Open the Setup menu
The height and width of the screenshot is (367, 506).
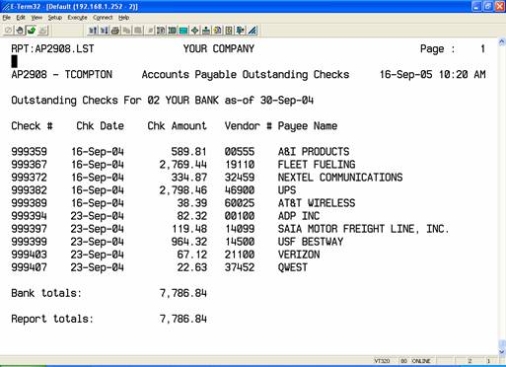click(x=55, y=18)
